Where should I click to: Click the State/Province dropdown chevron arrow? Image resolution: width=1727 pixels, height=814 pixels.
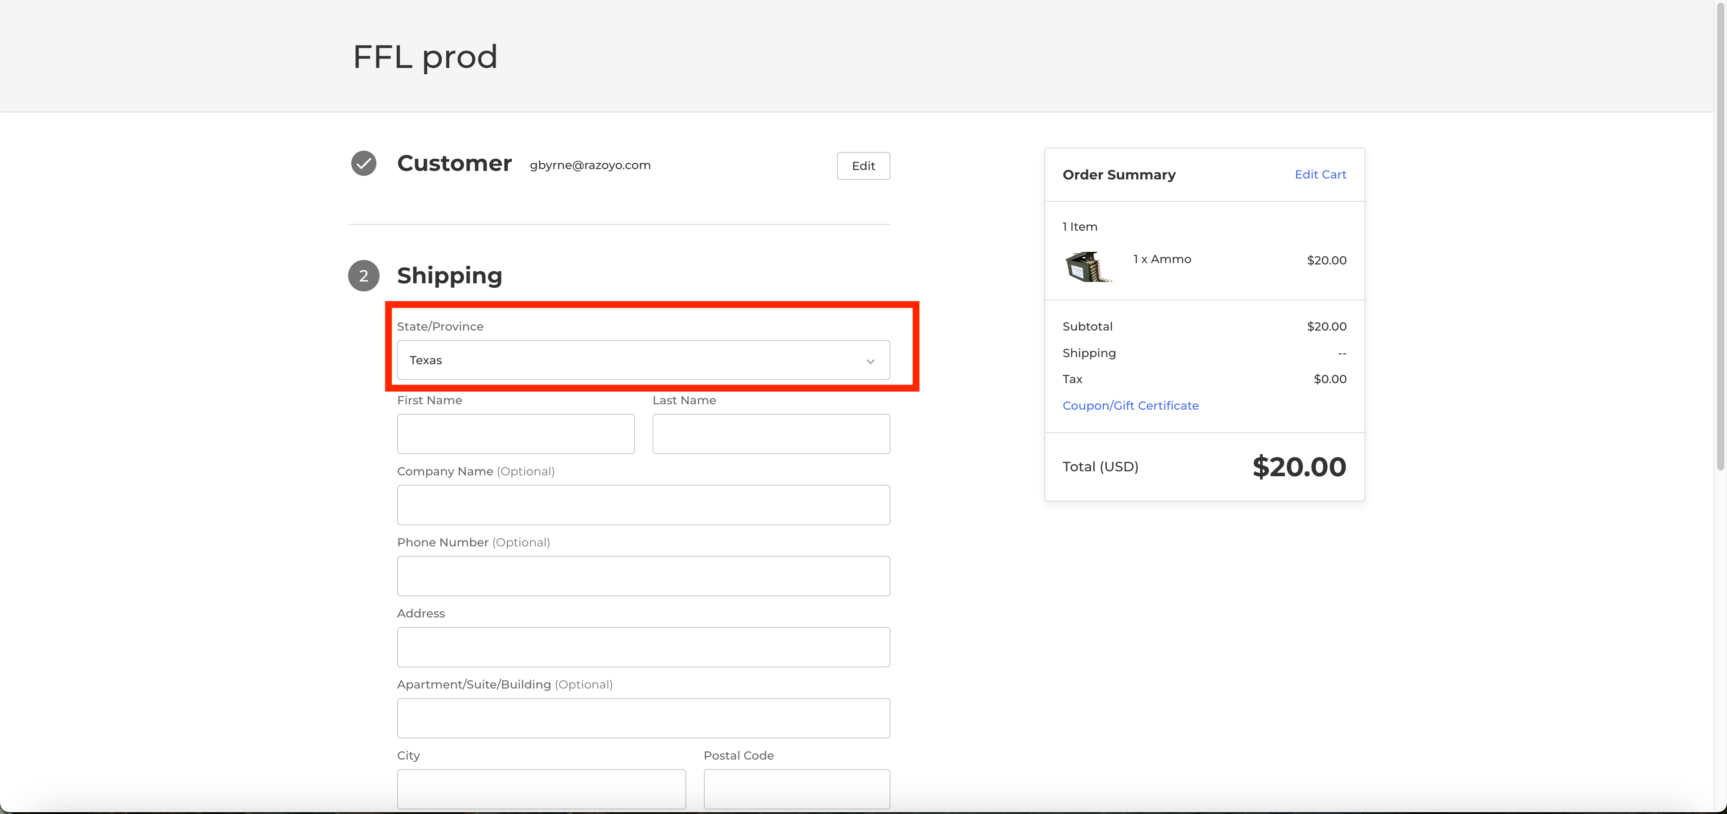(870, 362)
